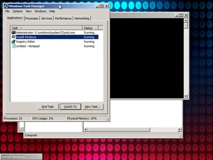Close the command prompt window
The width and height of the screenshot is (213, 160).
[186, 15]
